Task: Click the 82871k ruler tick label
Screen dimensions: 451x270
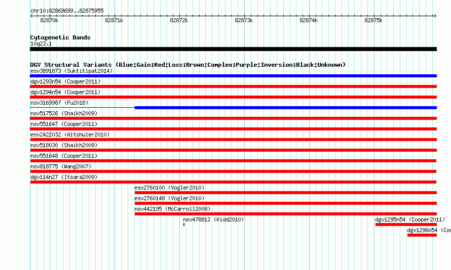Action: [114, 20]
